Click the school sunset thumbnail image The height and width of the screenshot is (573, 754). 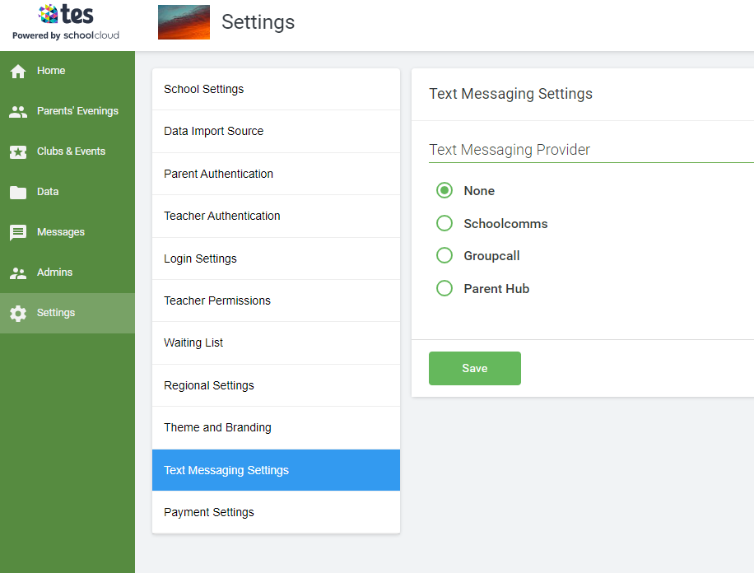(184, 22)
